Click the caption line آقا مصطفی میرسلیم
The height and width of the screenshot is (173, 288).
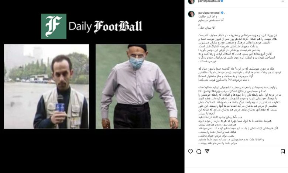click(x=211, y=20)
